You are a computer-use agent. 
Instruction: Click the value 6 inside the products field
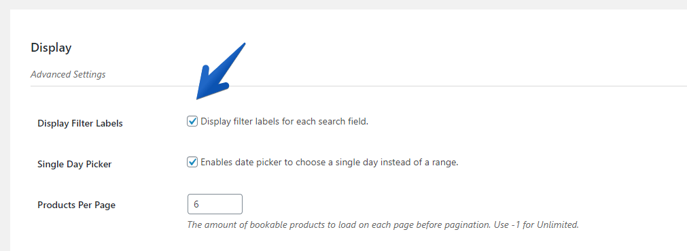[196, 205]
